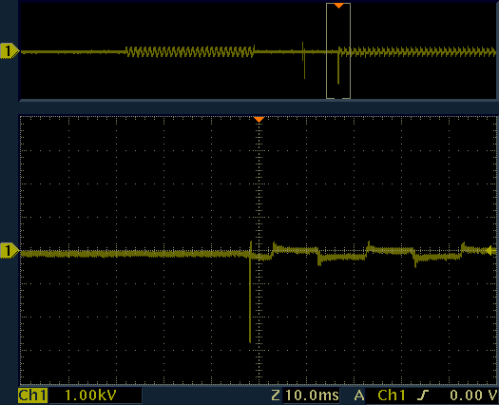Click the trigger source Ch1 readout
Image resolution: width=499 pixels, height=405 pixels.
[x=391, y=395]
